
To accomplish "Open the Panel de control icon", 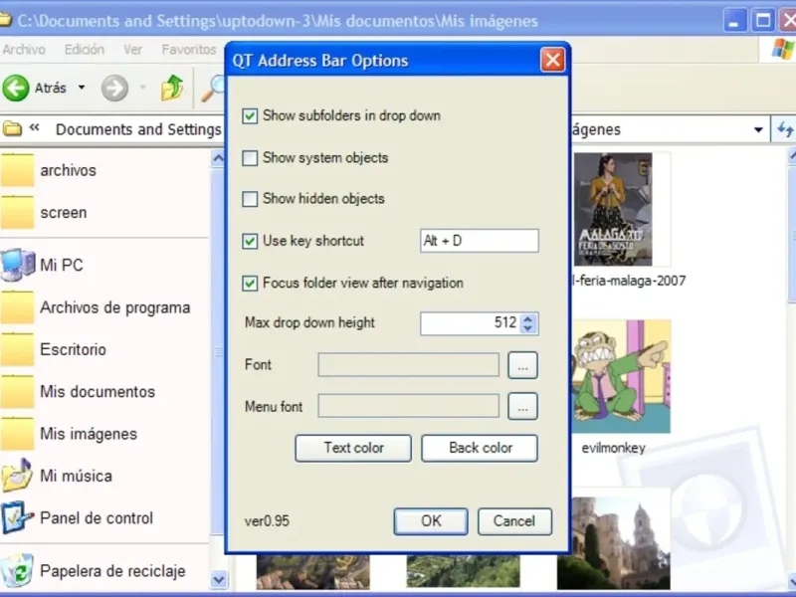I will (18, 517).
